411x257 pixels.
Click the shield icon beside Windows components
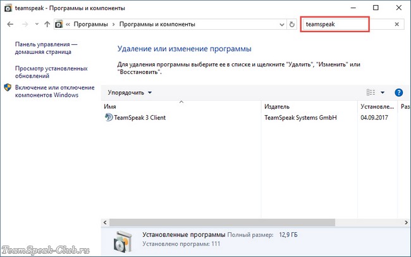pos(8,87)
